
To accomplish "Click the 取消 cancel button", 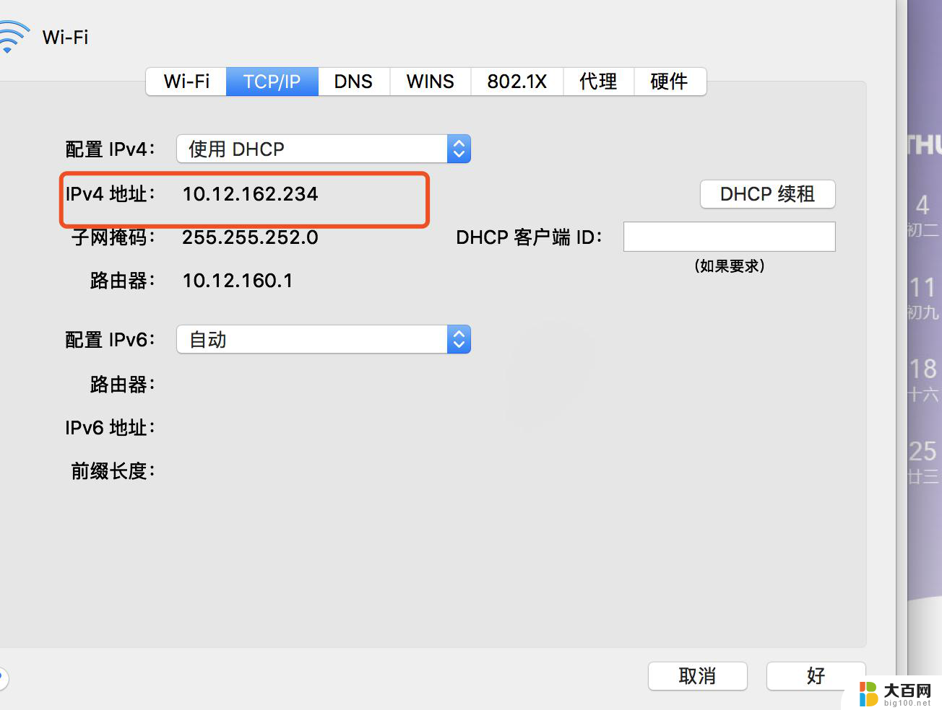I will [698, 676].
